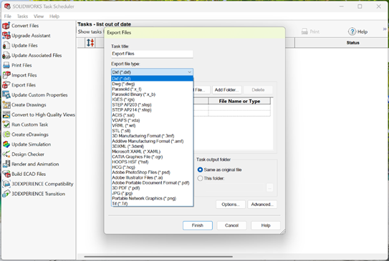Choose Dxf (*.dxf) highlighted list option

[x=153, y=79]
